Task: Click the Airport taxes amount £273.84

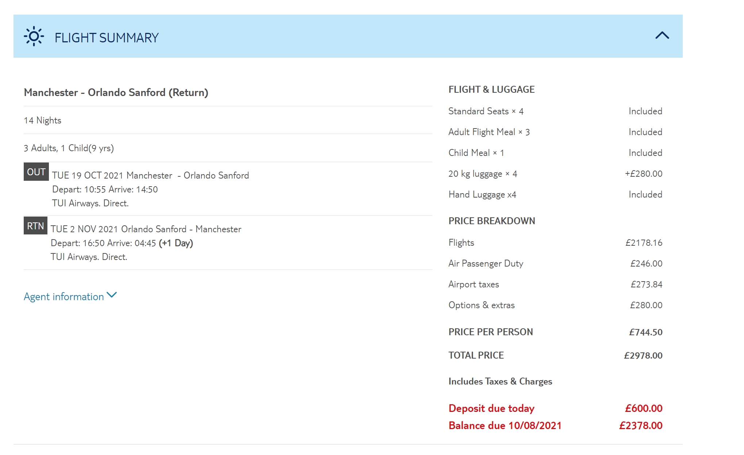Action: 646,284
